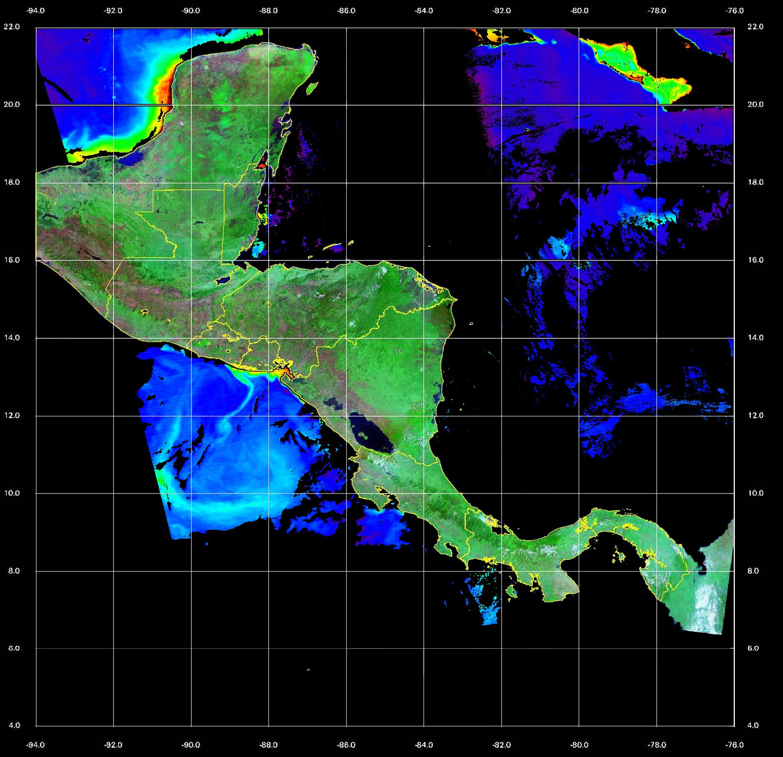The image size is (783, 757).
Task: Select Cozumel island off the Yucatán coast
Action: click(312, 88)
